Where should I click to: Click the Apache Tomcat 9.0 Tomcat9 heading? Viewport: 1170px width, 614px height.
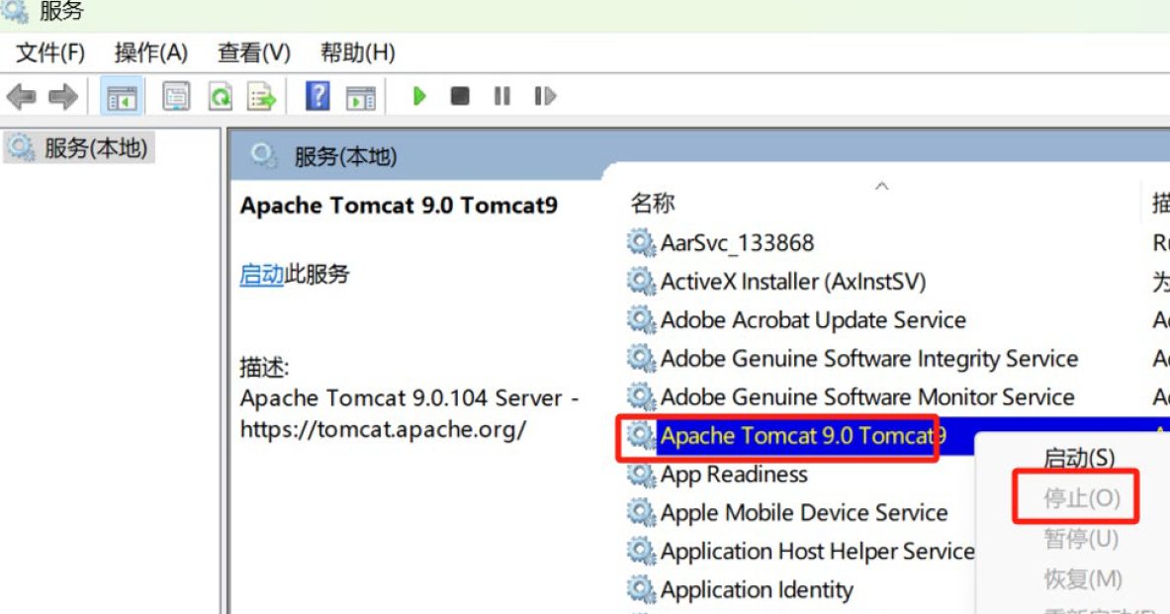pyautogui.click(x=399, y=206)
